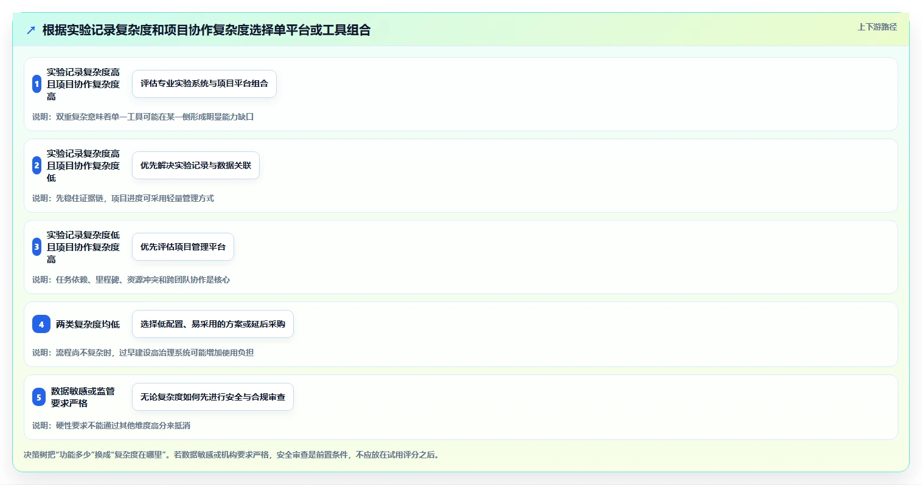Viewport: 922px width, 485px height.
Task: Click the heading 根据实验记录复杂度和项目协作复杂度选择单平台或工具组合
Action: 207,30
